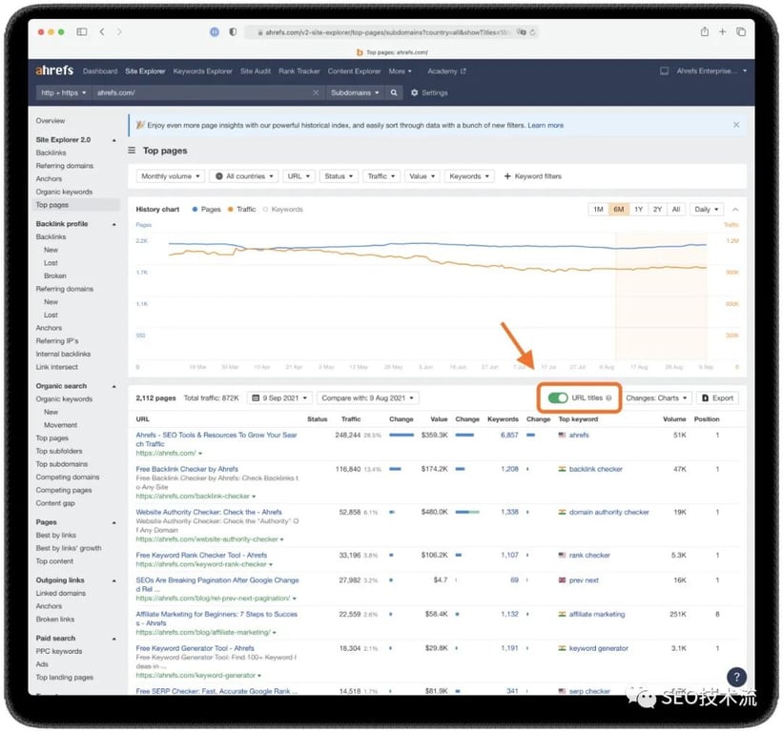Toggle Traffic series in History chart
783x732 pixels.
(x=241, y=209)
